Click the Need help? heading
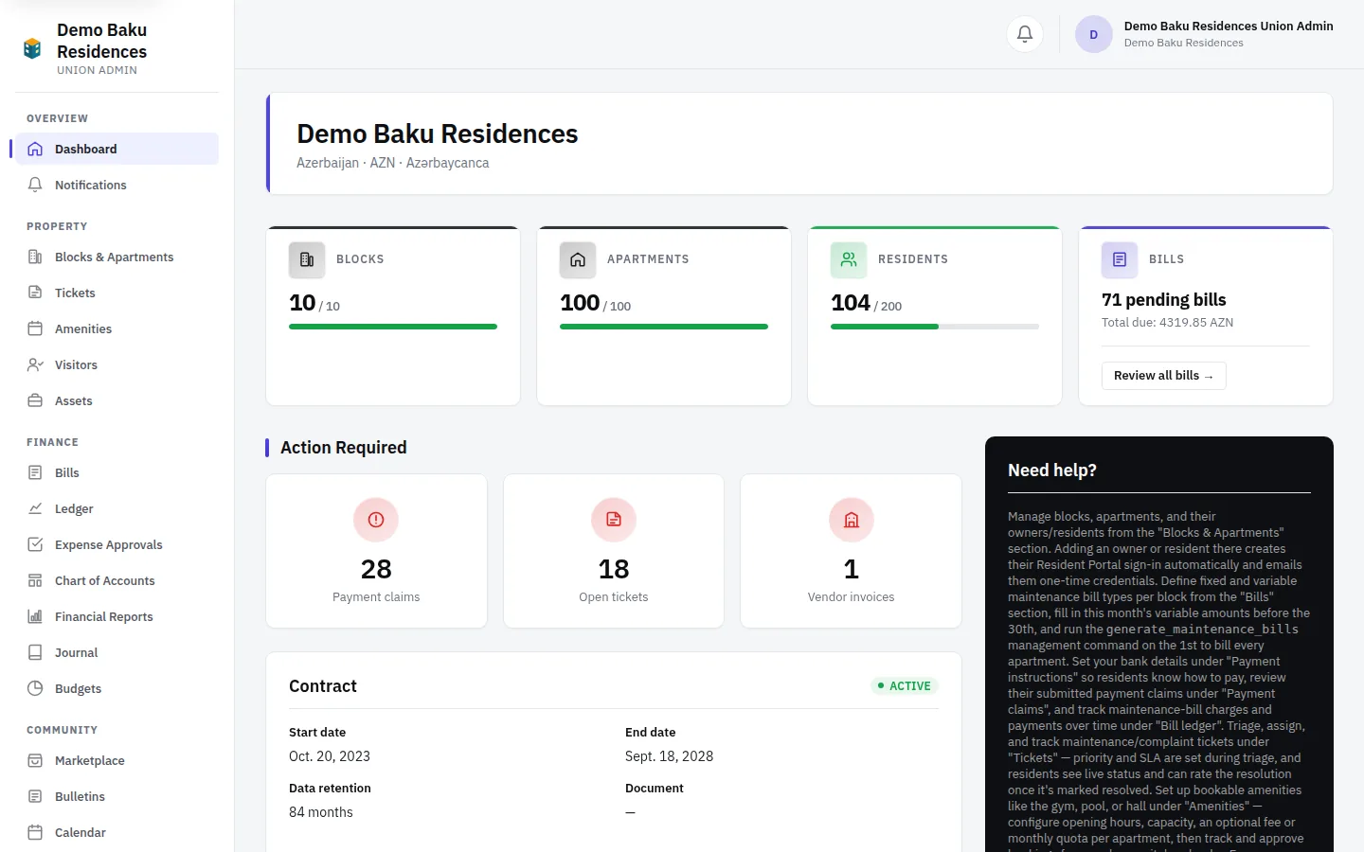The height and width of the screenshot is (852, 1364). tap(1052, 470)
